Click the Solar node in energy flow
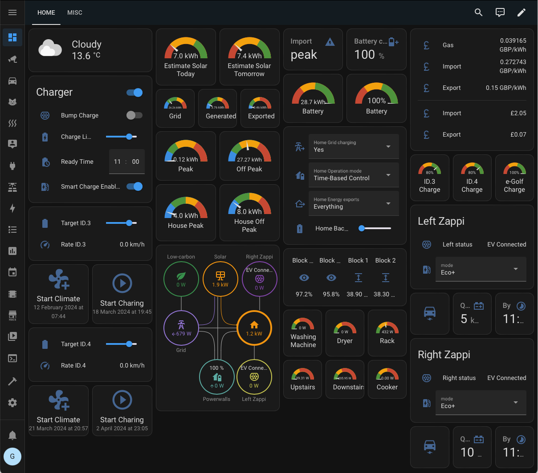Image resolution: width=538 pixels, height=473 pixels. pyautogui.click(x=220, y=279)
